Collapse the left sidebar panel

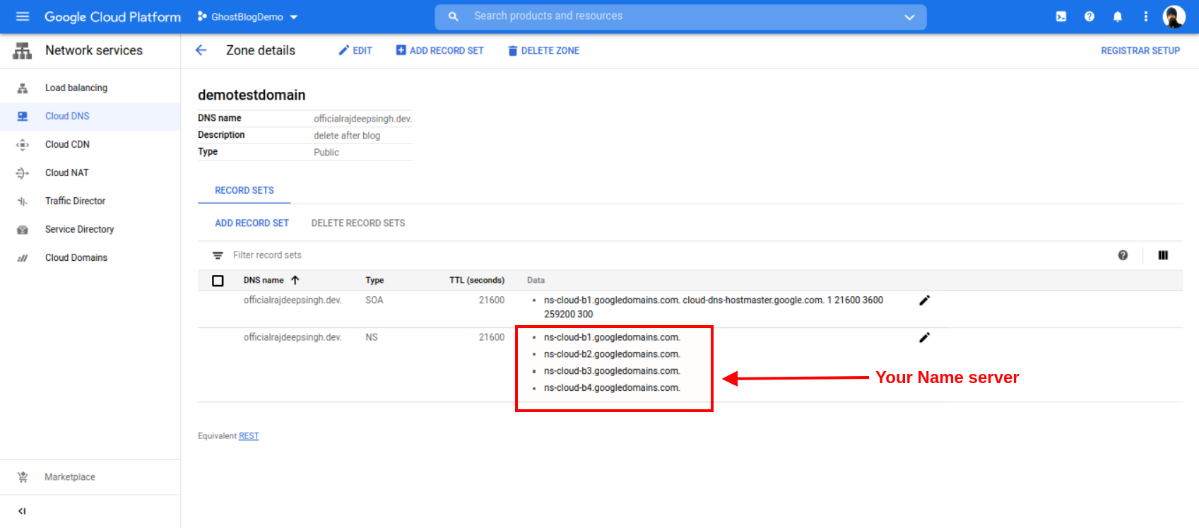click(22, 511)
